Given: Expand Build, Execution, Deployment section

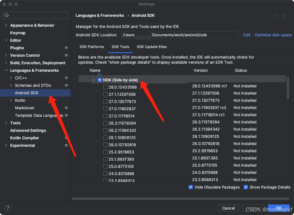Looking at the screenshot, I should 6,63.
